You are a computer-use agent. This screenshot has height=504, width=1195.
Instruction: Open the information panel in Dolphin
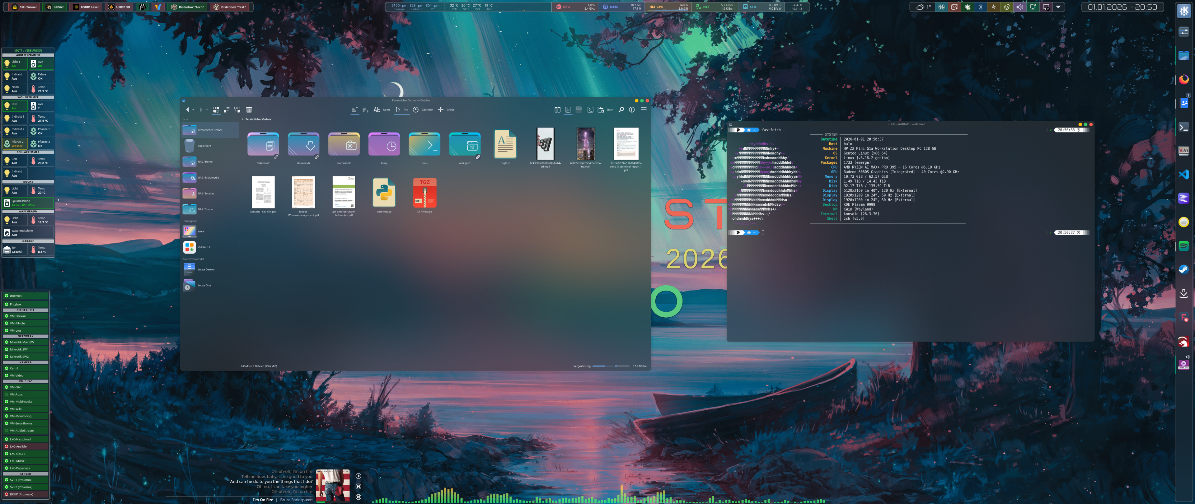click(x=631, y=110)
